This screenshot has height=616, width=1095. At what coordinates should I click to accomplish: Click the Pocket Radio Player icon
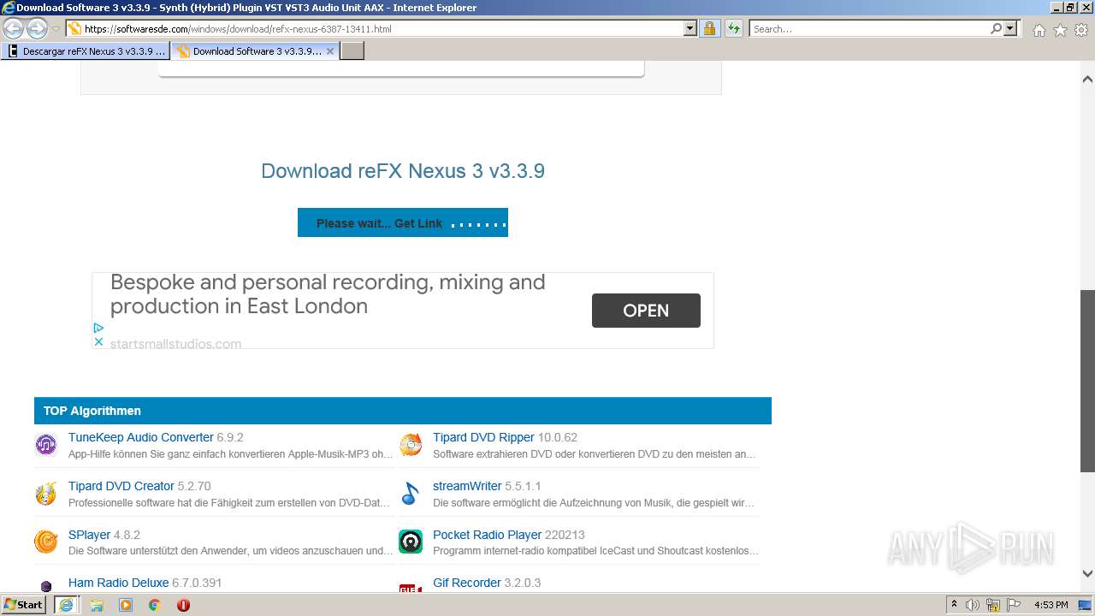coord(411,542)
